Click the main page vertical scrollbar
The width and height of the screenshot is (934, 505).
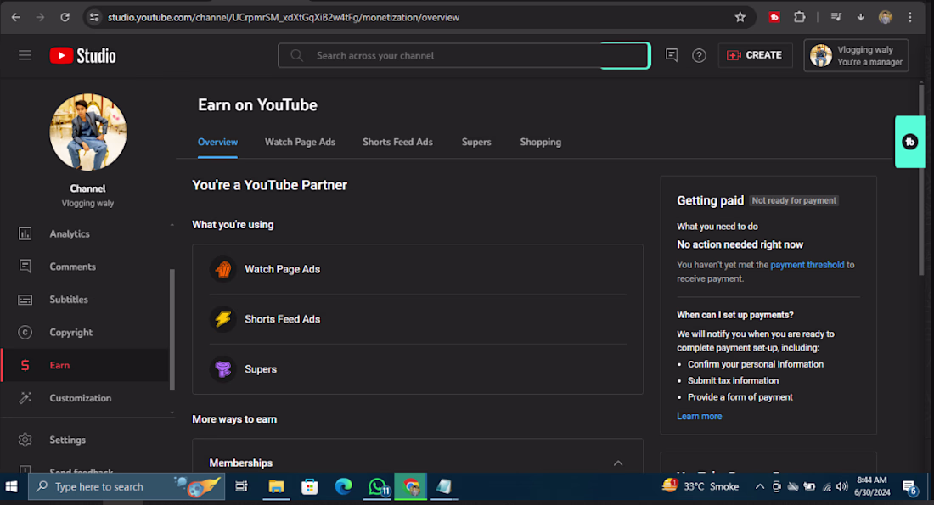click(921, 178)
